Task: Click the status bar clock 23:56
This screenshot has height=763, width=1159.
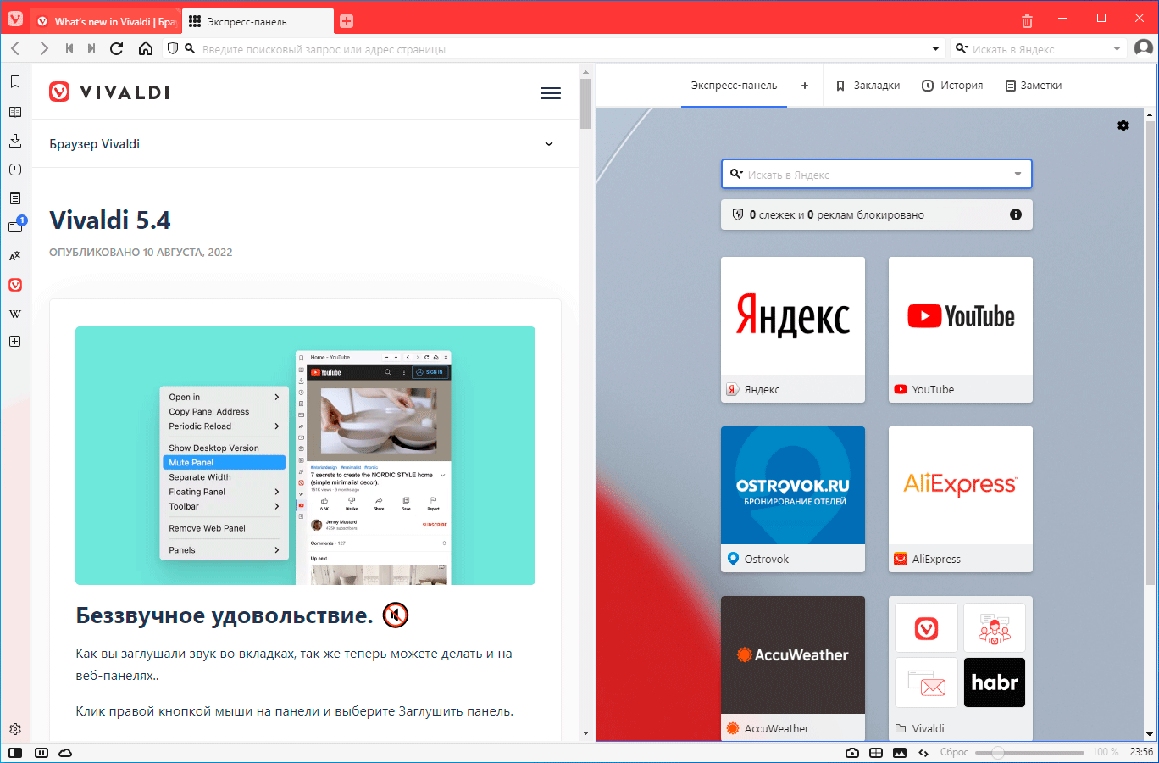Action: [1141, 752]
